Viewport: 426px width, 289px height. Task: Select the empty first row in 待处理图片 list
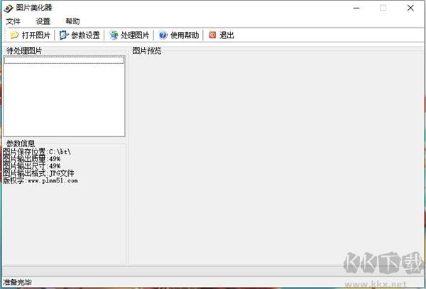(x=64, y=60)
